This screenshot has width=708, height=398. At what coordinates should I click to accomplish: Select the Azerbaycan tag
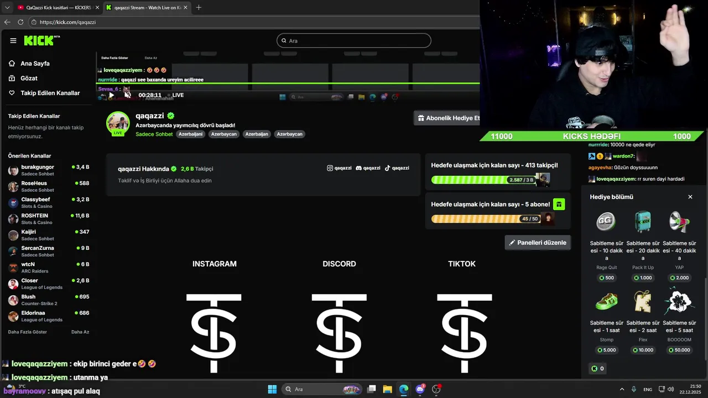tap(224, 134)
